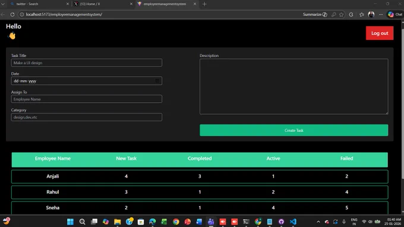Click the red Log out button

[x=380, y=33]
